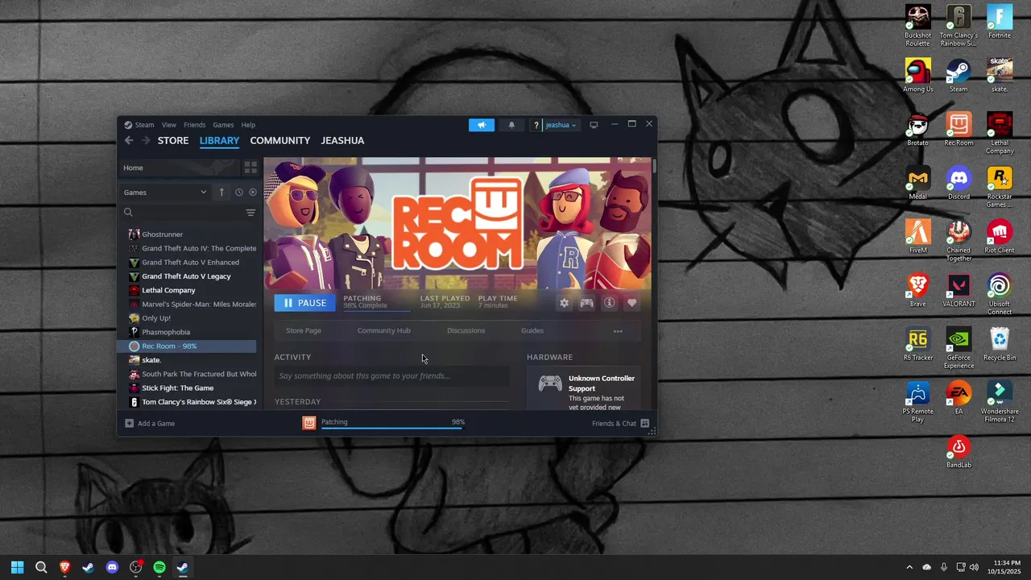Open VALORANT desktop shortcut
Screen dimensions: 1031x580
959,291
